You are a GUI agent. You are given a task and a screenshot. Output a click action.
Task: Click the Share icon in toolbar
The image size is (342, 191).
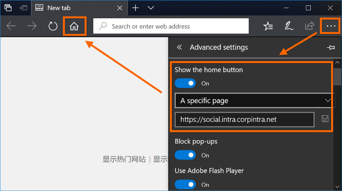[x=310, y=26]
